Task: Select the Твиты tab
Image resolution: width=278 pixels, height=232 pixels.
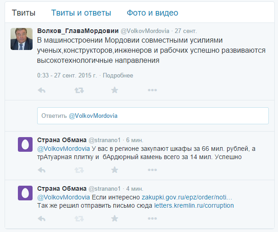Action: tap(23, 13)
